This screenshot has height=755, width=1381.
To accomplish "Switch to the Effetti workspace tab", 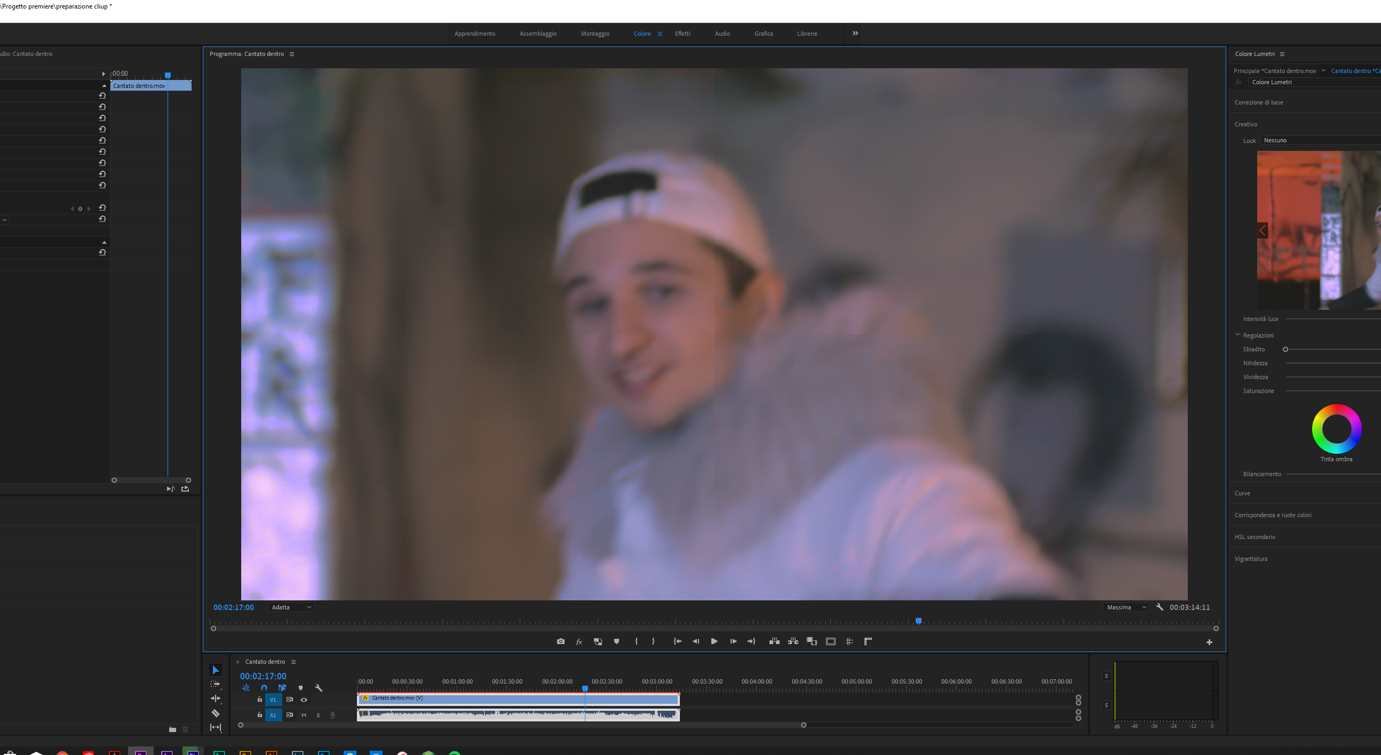I will pyautogui.click(x=682, y=34).
